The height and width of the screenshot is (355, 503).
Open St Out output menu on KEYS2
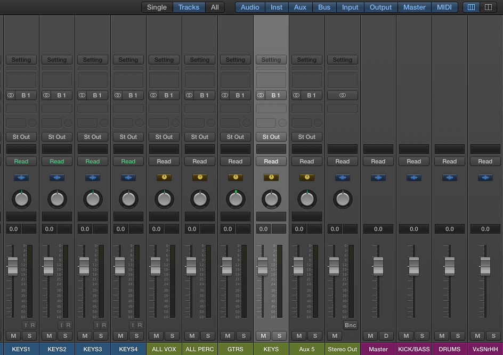click(57, 137)
